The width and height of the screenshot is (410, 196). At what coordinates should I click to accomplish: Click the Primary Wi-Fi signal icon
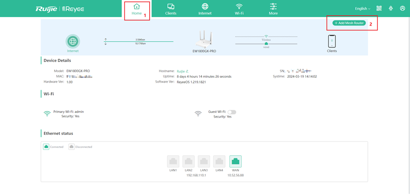point(47,114)
